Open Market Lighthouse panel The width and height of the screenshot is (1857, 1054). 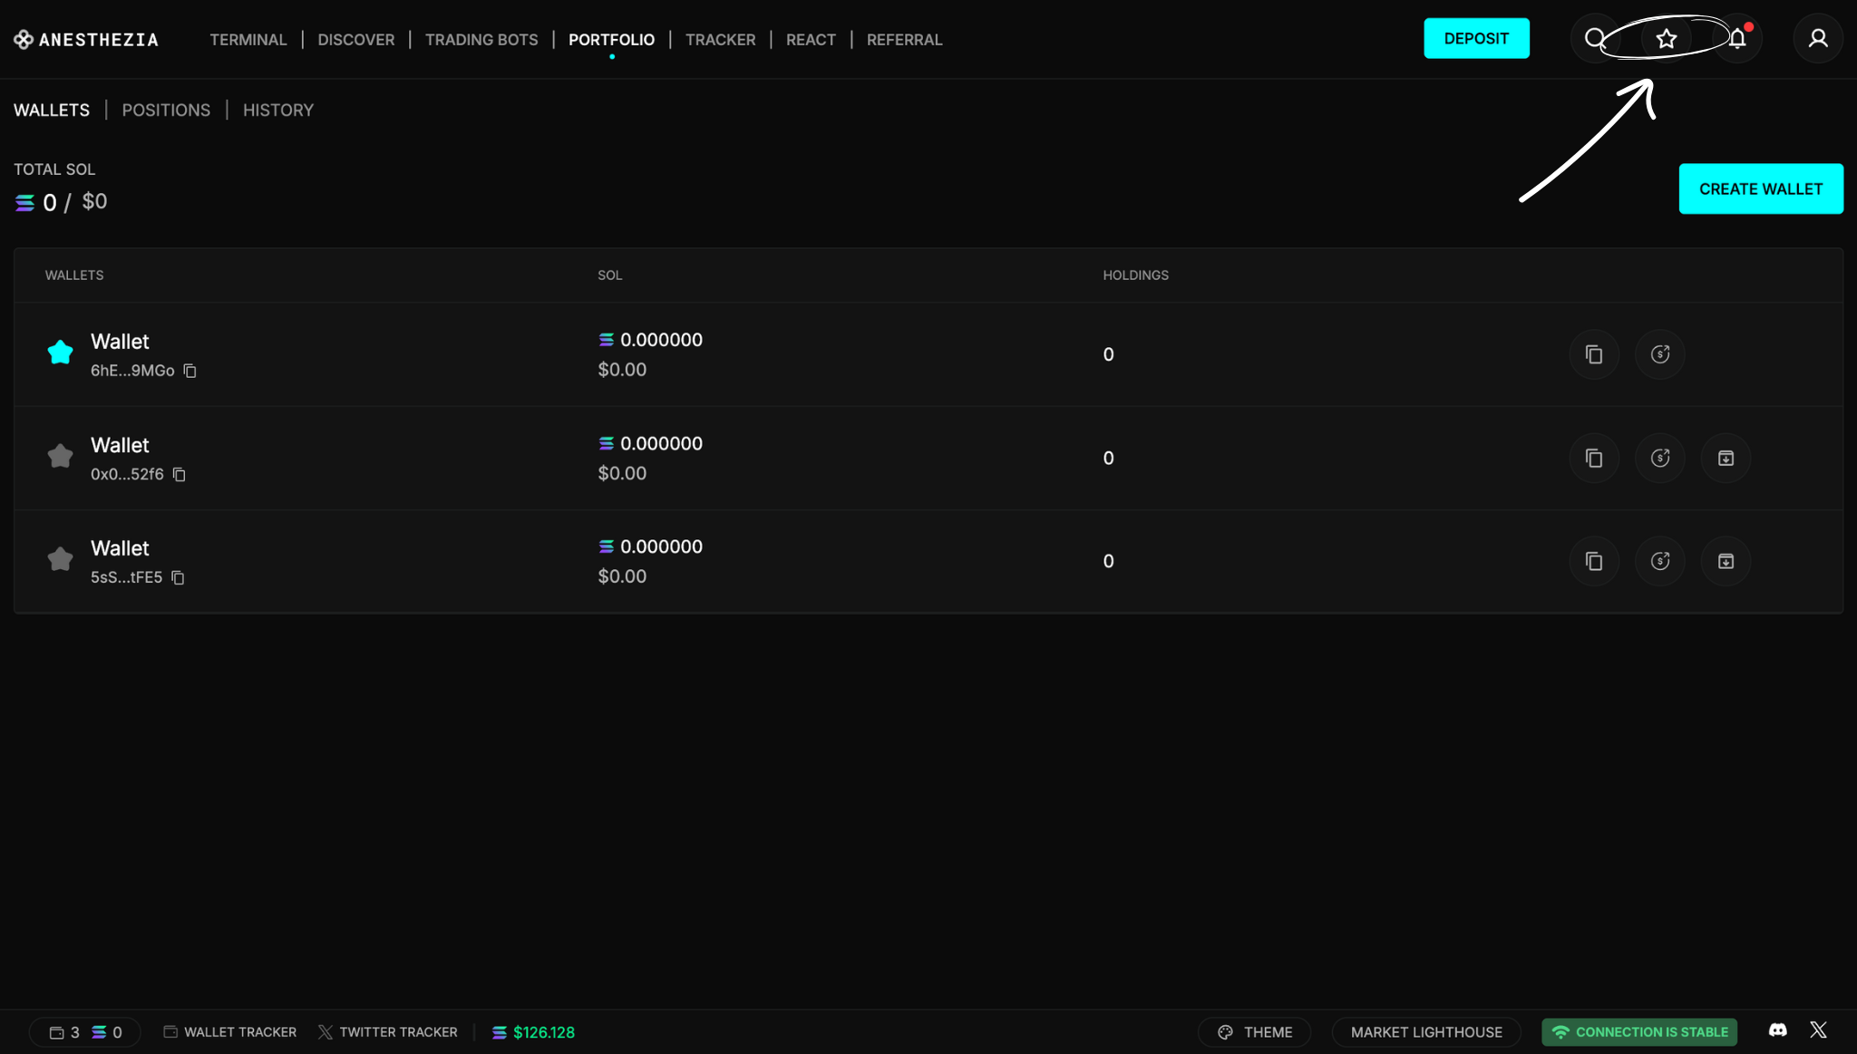[1425, 1032]
